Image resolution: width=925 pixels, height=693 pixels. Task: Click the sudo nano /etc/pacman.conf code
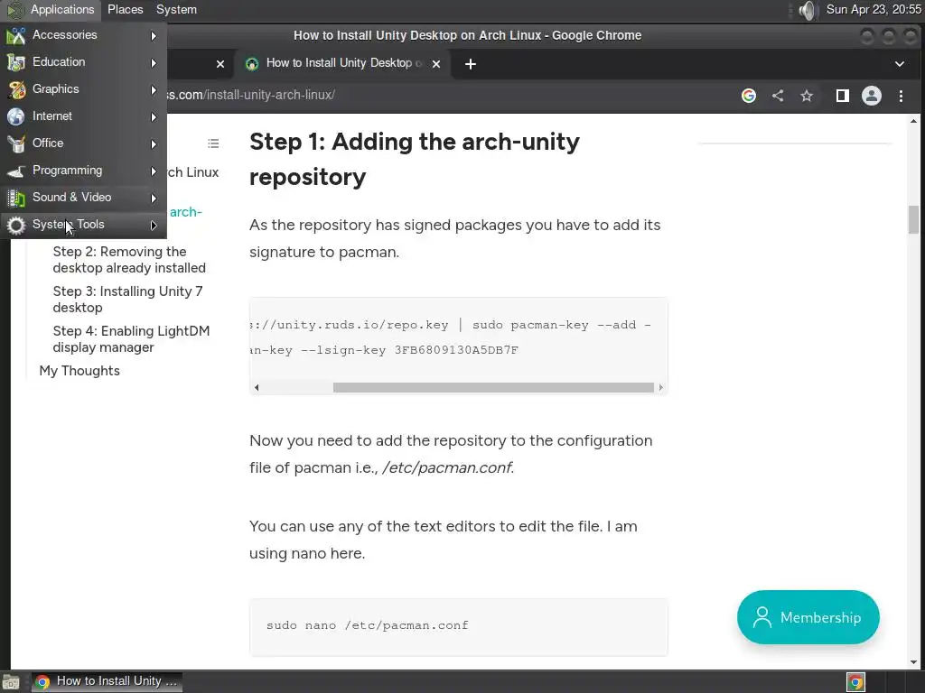tap(368, 625)
